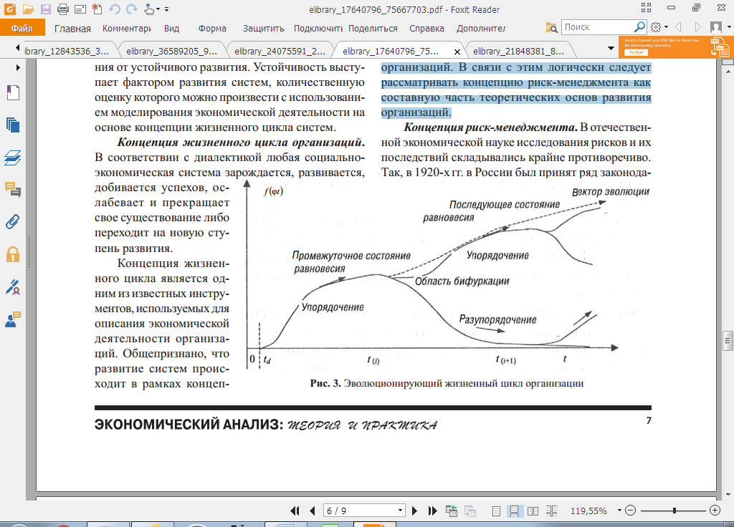This screenshot has width=734, height=527.
Task: Click the Try Now button in ad banner
Action: pyautogui.click(x=635, y=52)
